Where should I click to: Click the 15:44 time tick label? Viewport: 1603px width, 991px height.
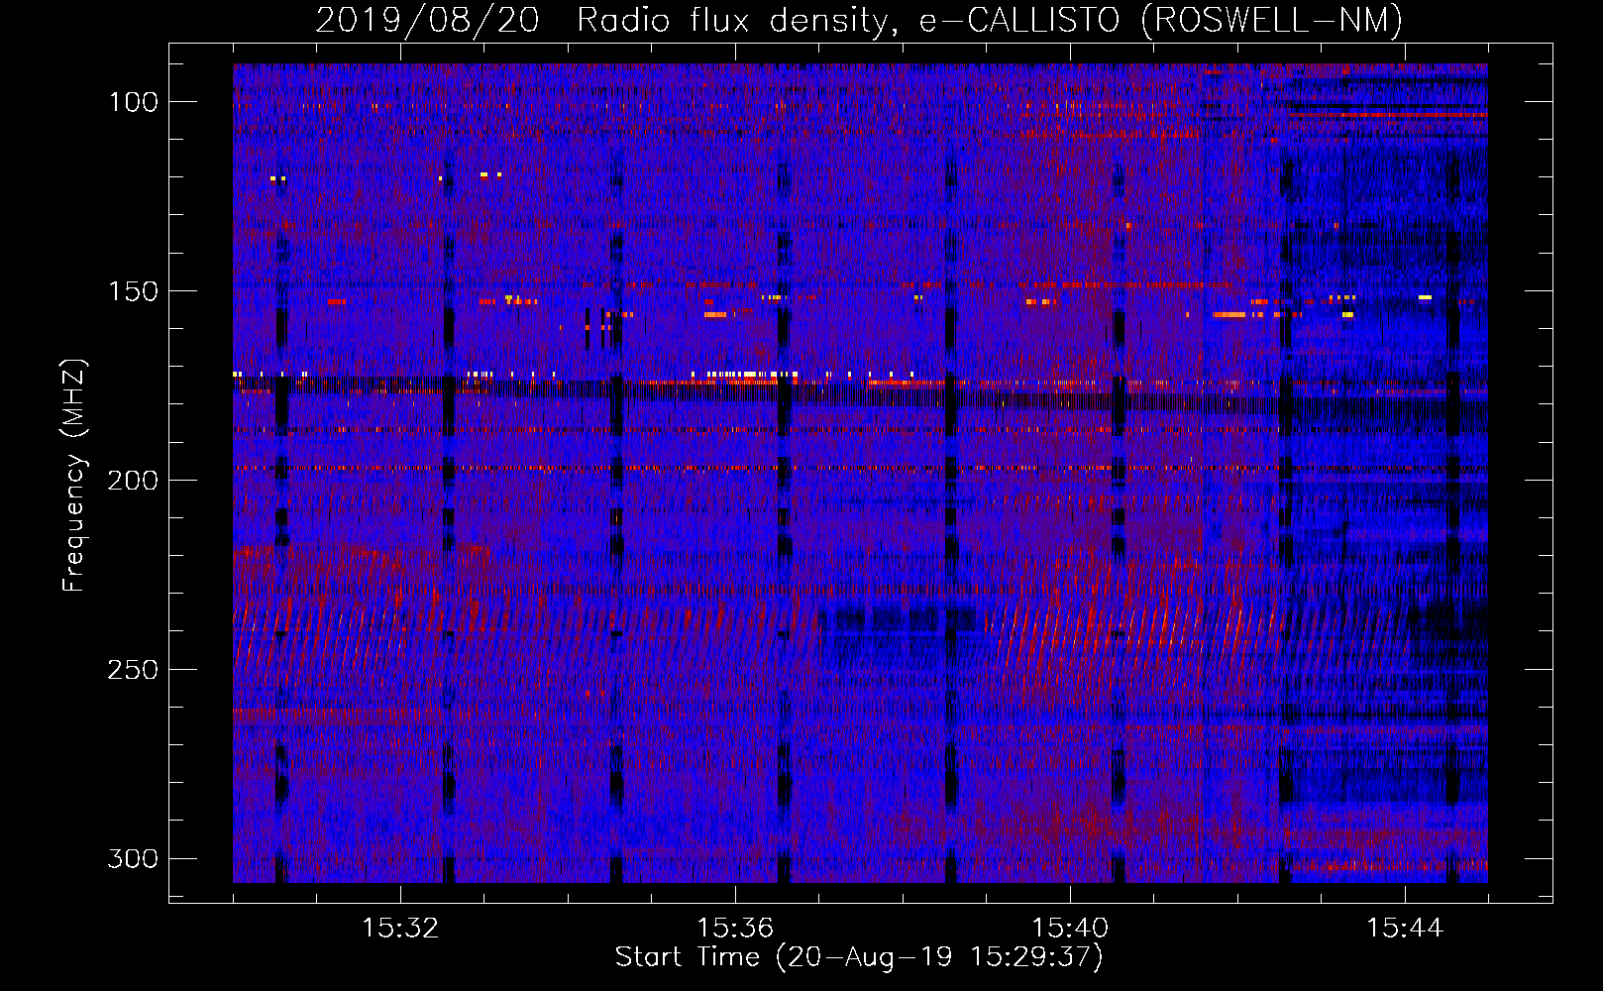pos(1405,929)
